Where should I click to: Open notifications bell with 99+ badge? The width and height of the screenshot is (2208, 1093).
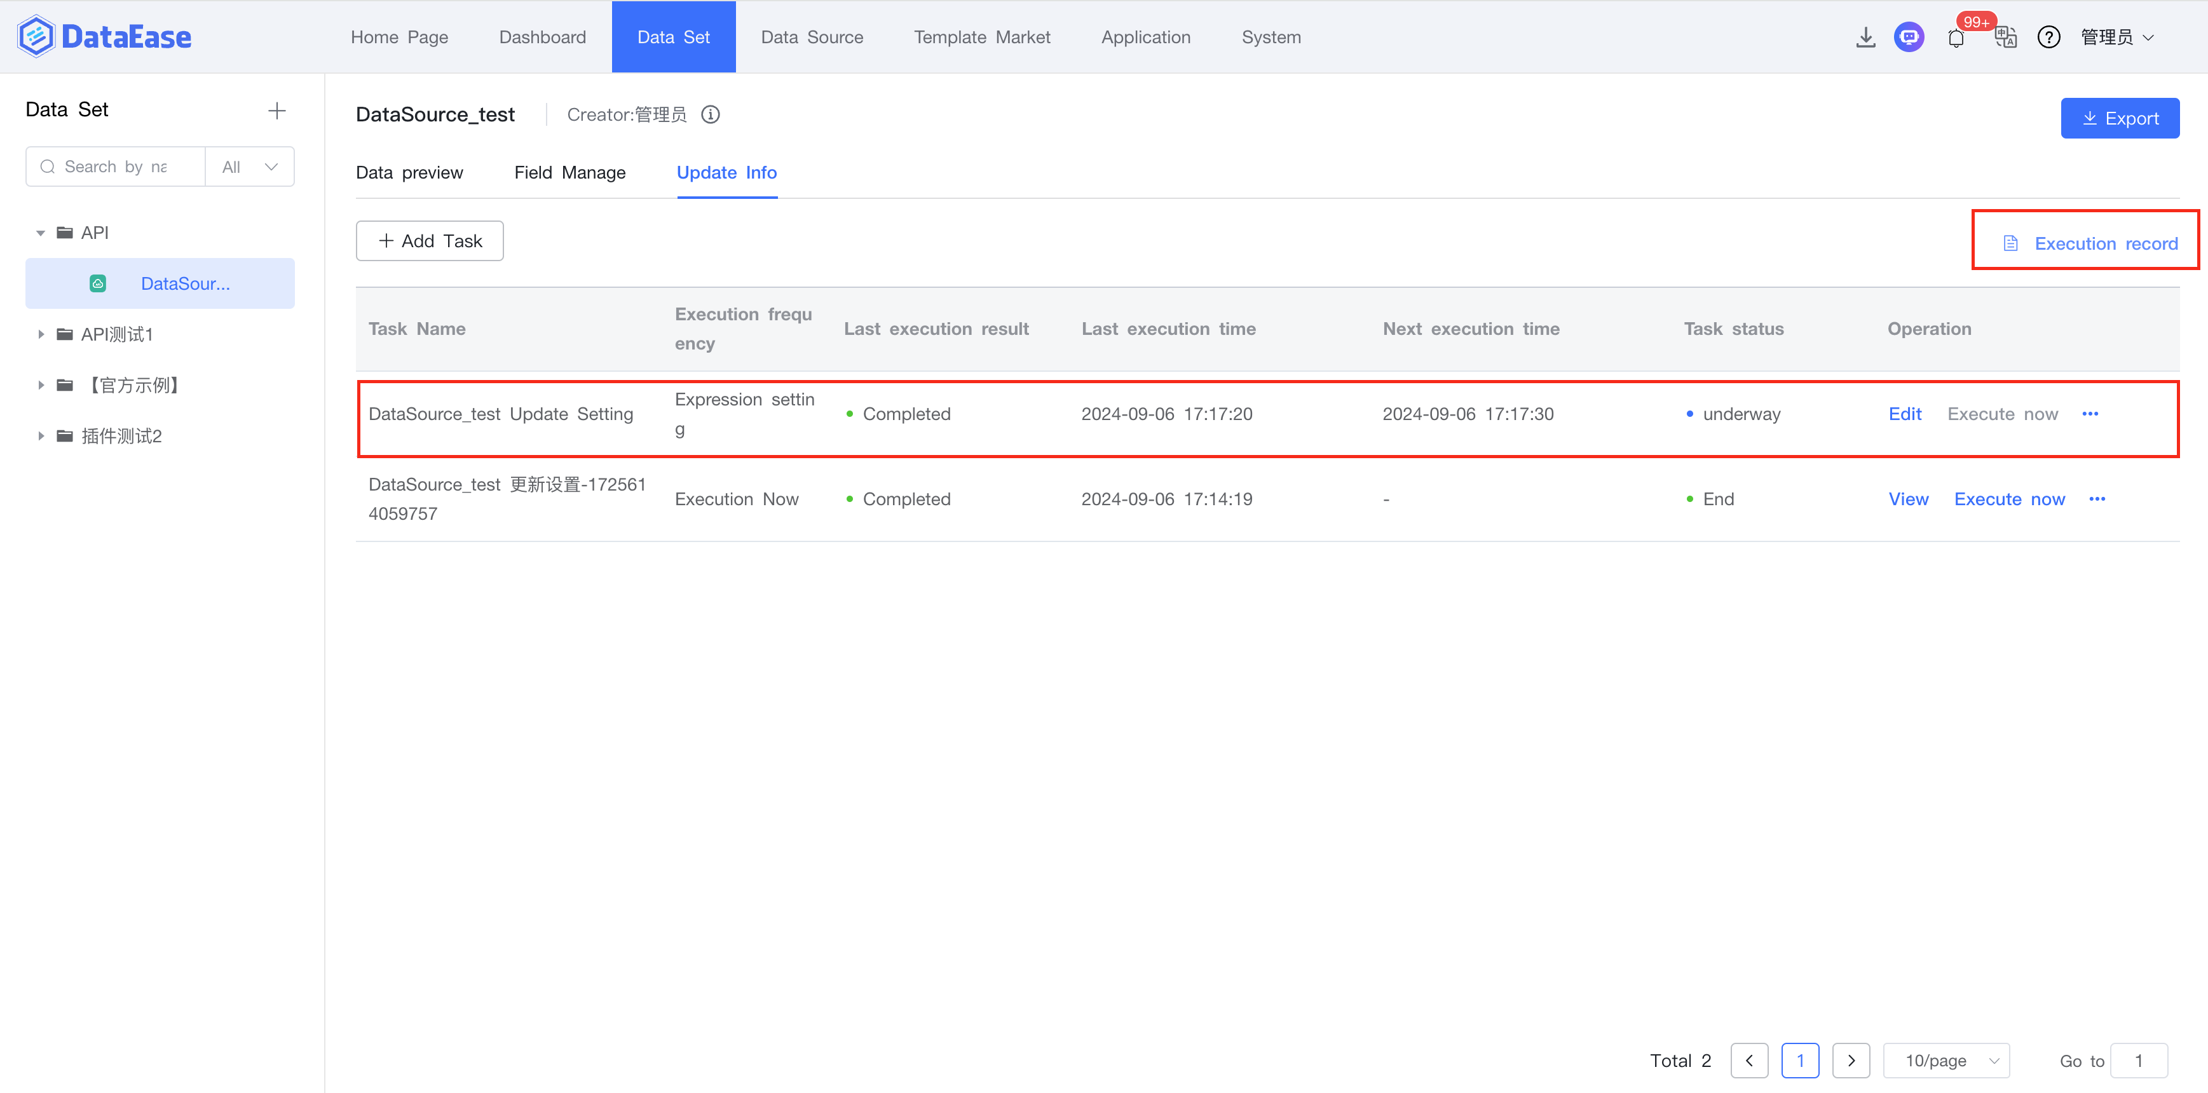(x=1956, y=37)
